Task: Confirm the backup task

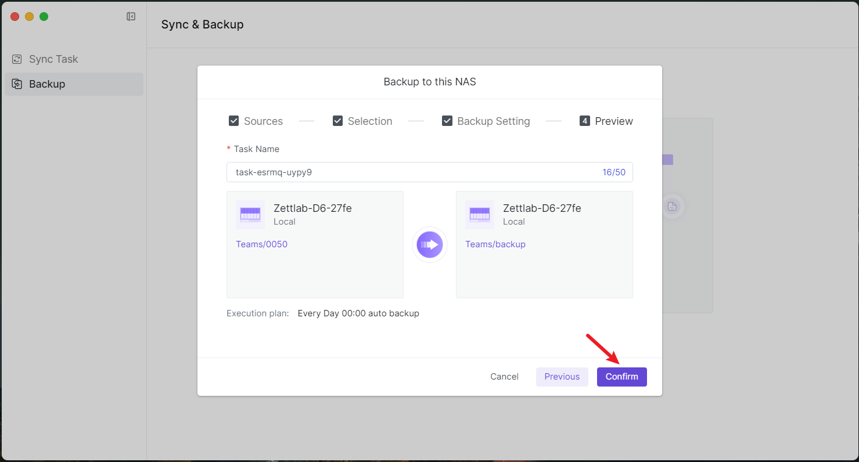Action: click(x=621, y=377)
